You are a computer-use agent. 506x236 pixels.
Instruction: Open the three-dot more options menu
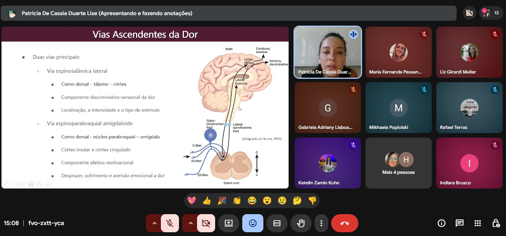[x=321, y=223]
